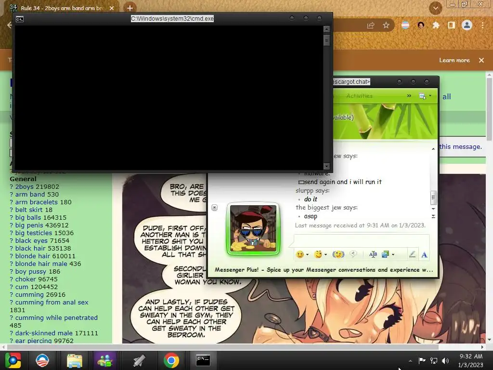The height and width of the screenshot is (370, 493).
Task: Click the cmd window scrollbar thumb
Action: (327, 40)
